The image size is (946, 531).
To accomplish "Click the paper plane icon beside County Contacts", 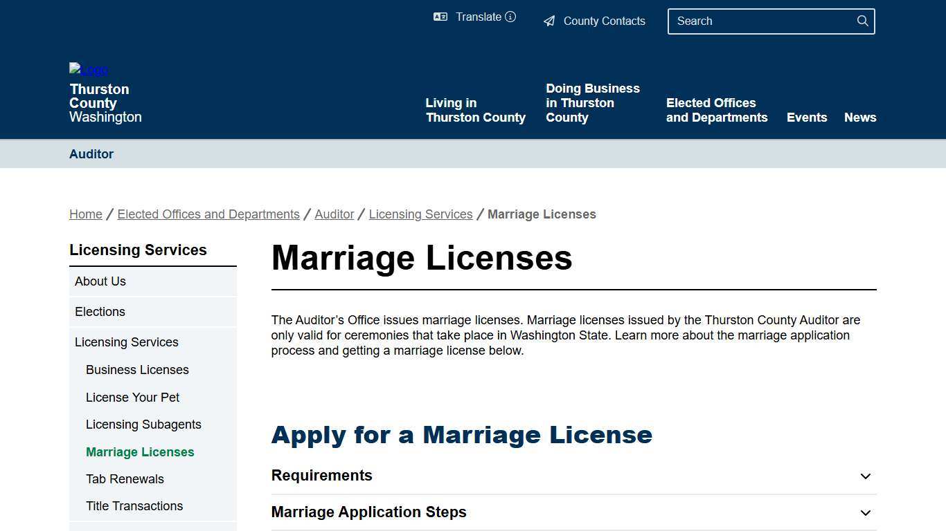I will click(548, 21).
